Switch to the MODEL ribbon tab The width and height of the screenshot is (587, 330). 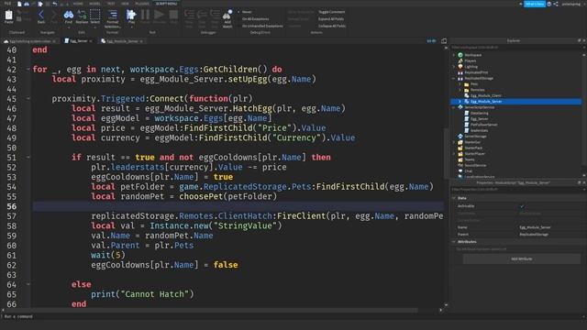[x=94, y=4]
